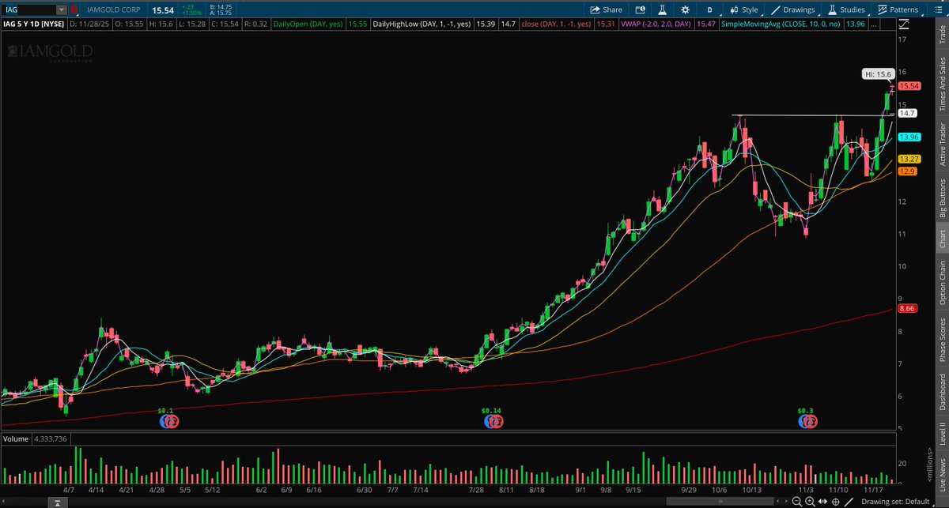Screen dimensions: 949x508
Task: Switch to the Level II sidebar tab
Action: tap(941, 435)
